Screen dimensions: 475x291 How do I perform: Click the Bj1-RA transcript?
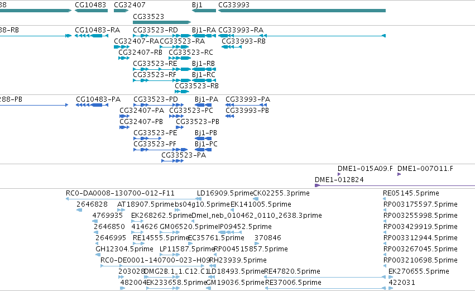[x=204, y=36]
